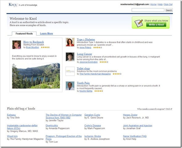Screen dimensions: 182x148
Task: Click the notepad and pencil icon
Action: pyautogui.click(x=139, y=23)
